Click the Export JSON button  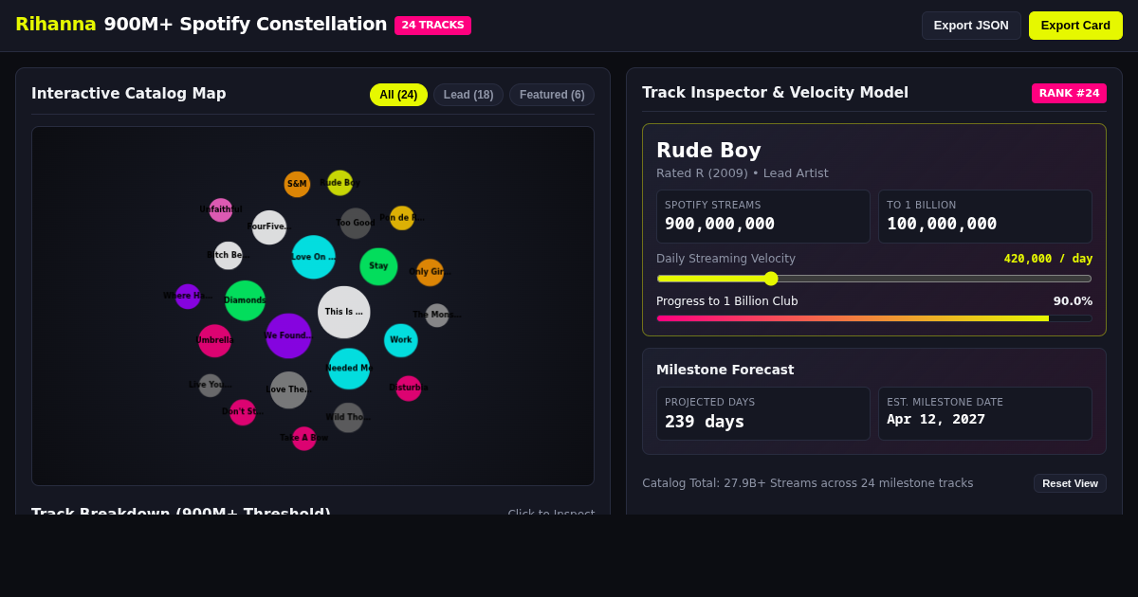tap(971, 26)
